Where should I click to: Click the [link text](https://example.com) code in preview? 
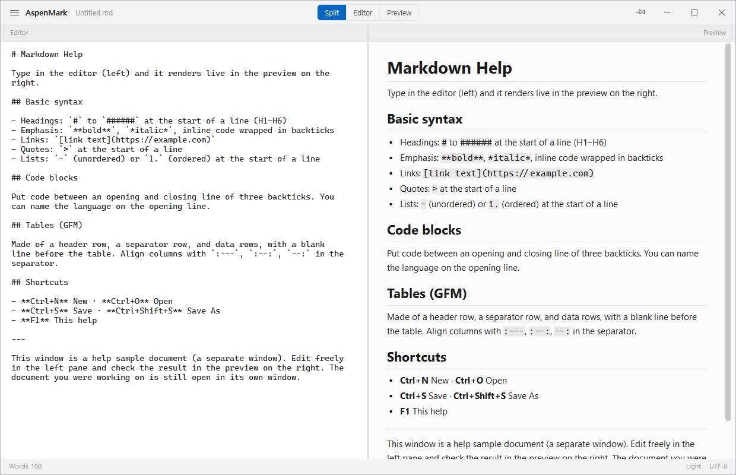509,173
